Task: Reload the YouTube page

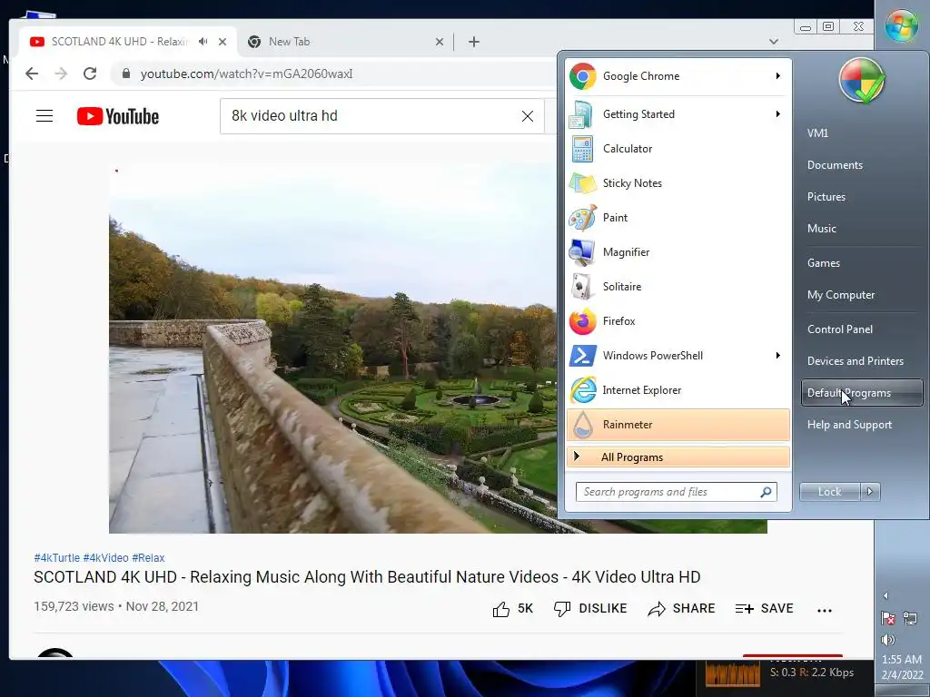Action: tap(90, 74)
